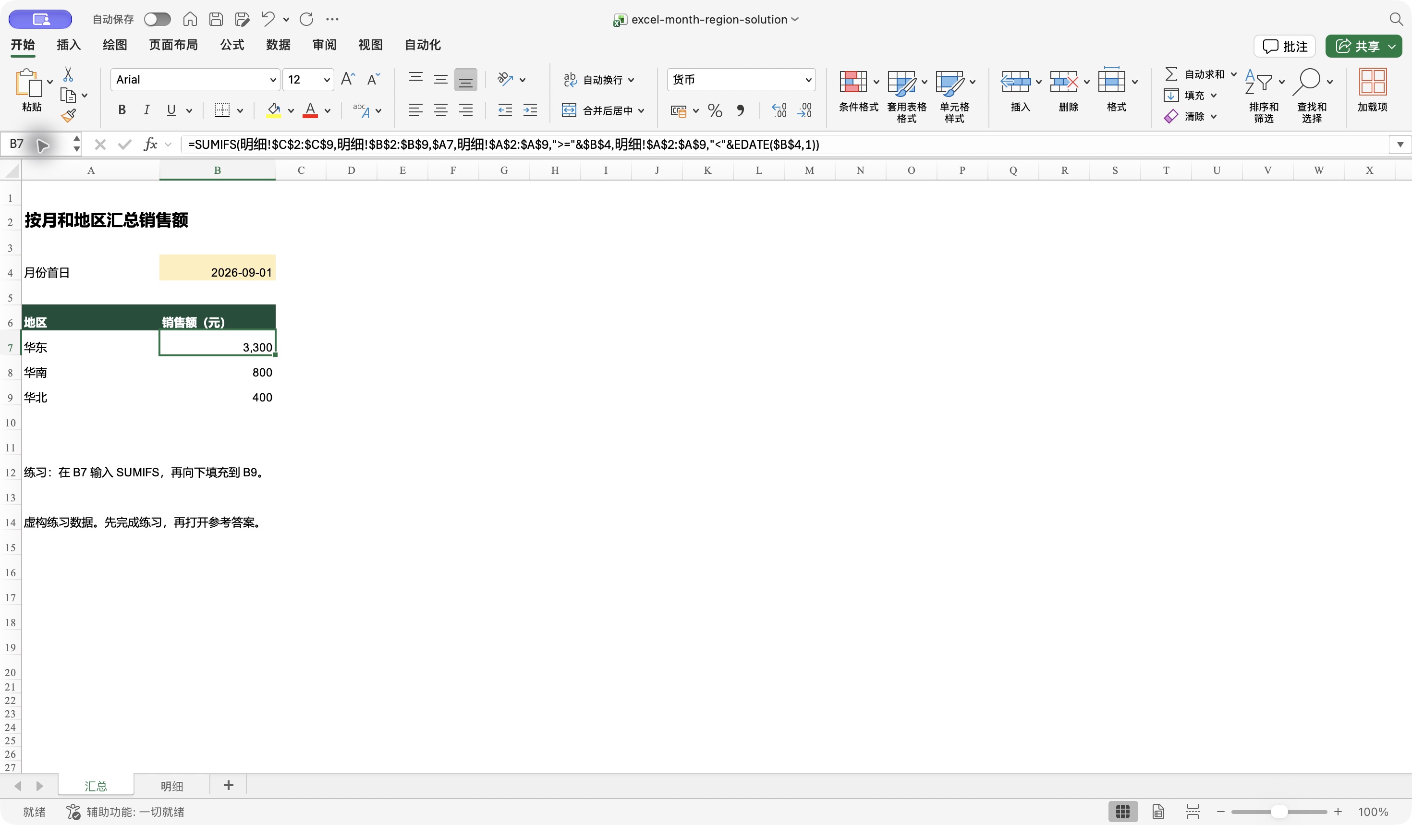Click the decrease indent icon

point(505,110)
